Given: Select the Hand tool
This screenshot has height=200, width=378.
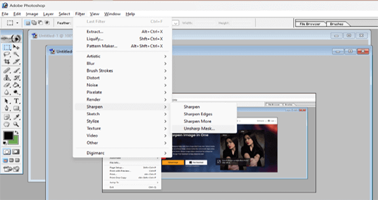Looking at the screenshot, I should pos(7,124).
